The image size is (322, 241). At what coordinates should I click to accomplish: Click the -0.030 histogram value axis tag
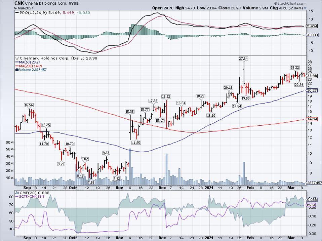tap(312, 35)
